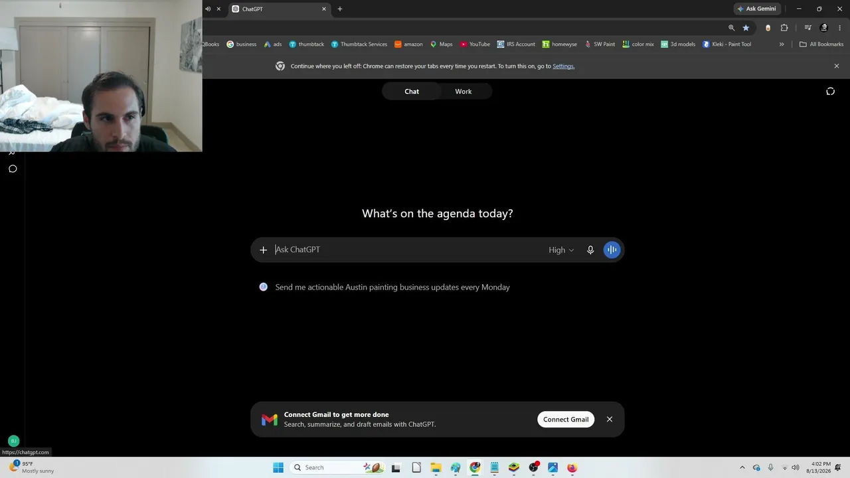Open the chat bubble icon in the left sidebar
Screen dimensions: 850x478
point(13,169)
